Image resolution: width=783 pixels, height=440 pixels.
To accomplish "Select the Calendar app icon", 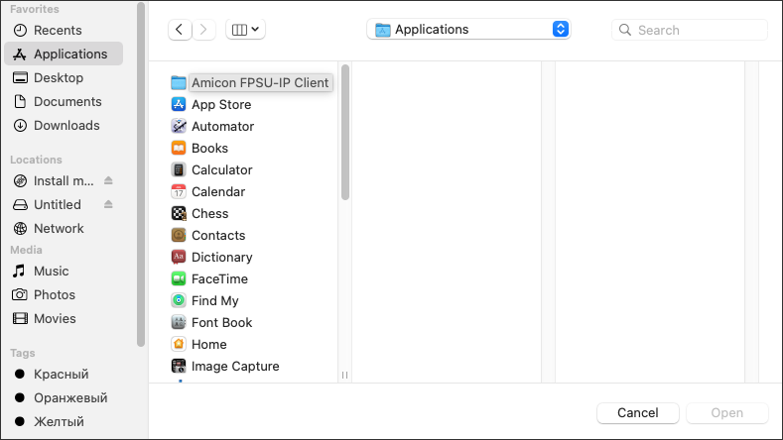I will (x=179, y=191).
